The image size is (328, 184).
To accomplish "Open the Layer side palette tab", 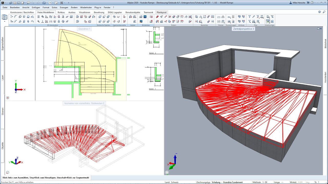I will 3,77.
